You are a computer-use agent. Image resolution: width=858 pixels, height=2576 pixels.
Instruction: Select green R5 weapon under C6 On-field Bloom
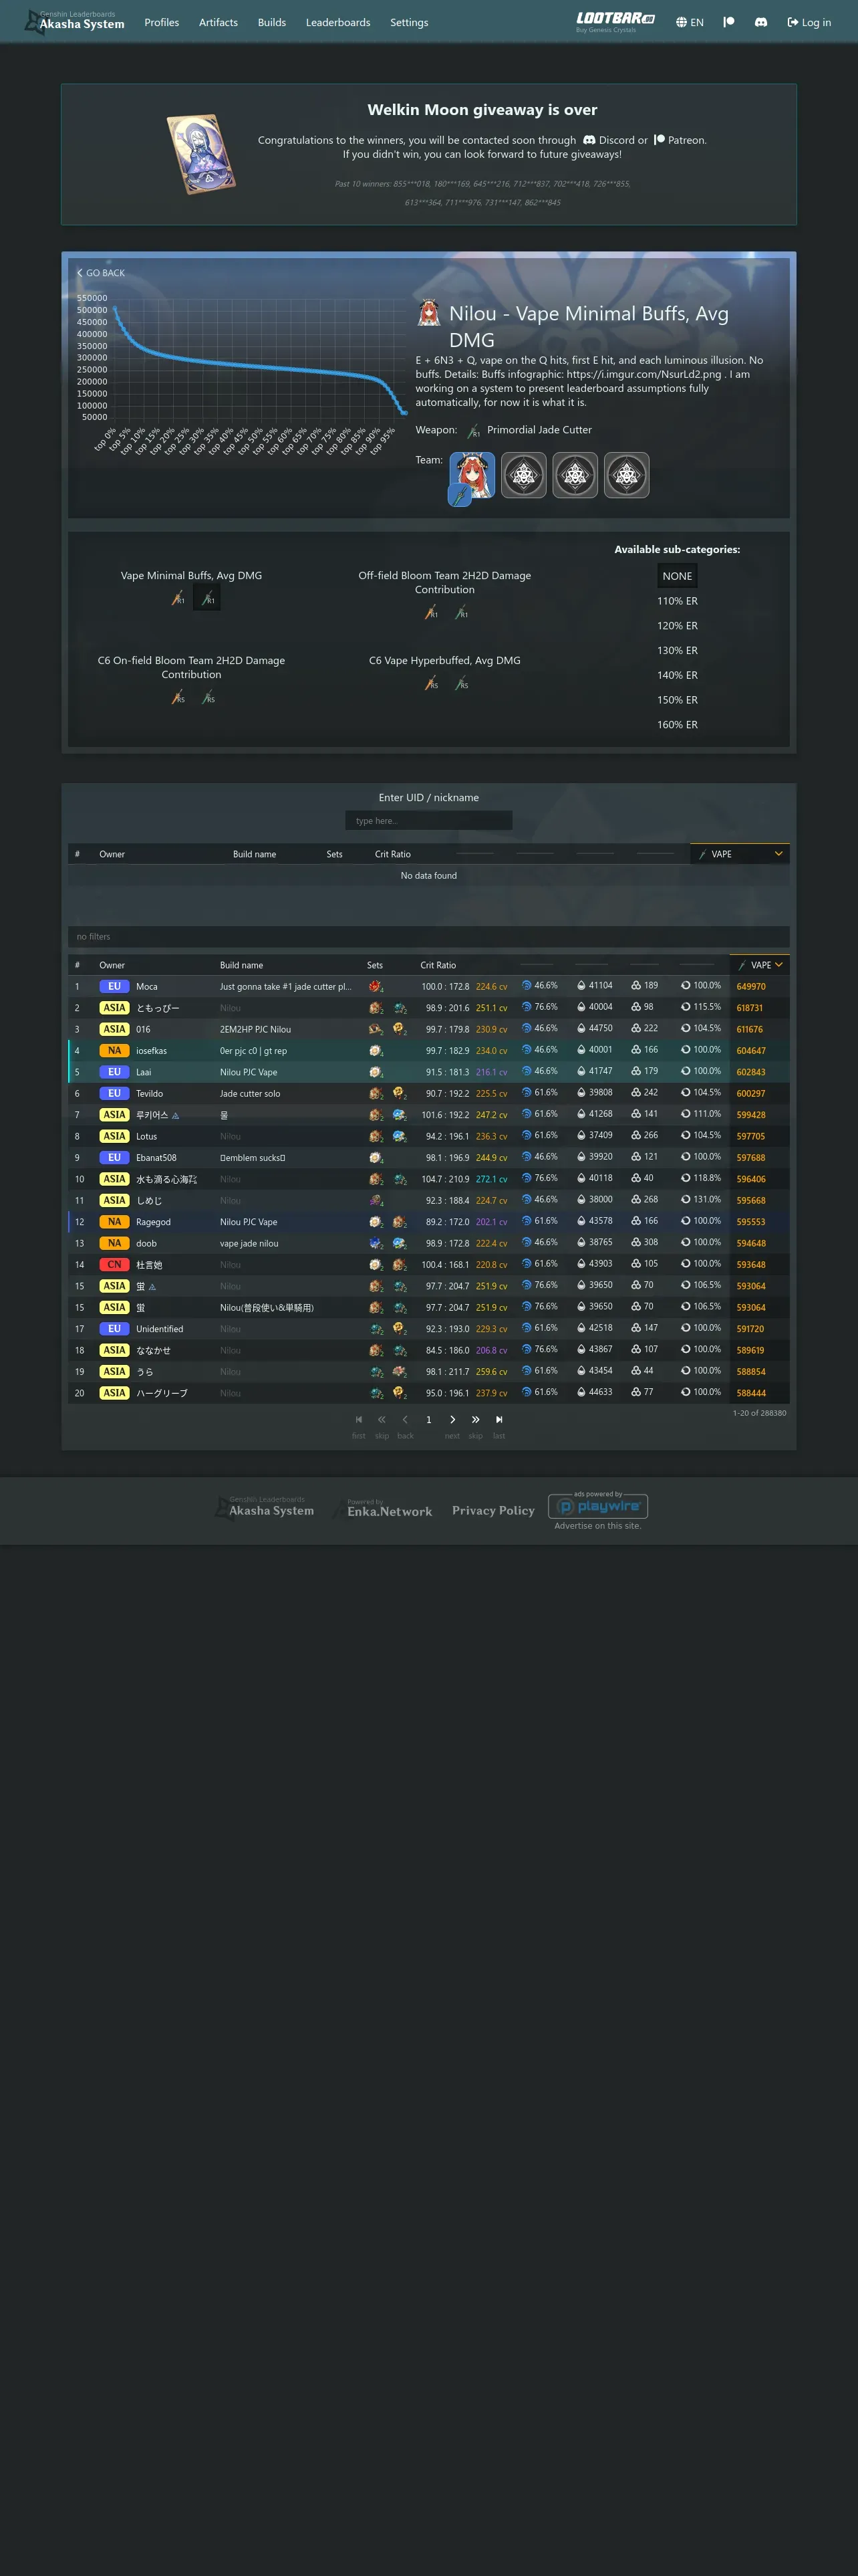click(206, 697)
